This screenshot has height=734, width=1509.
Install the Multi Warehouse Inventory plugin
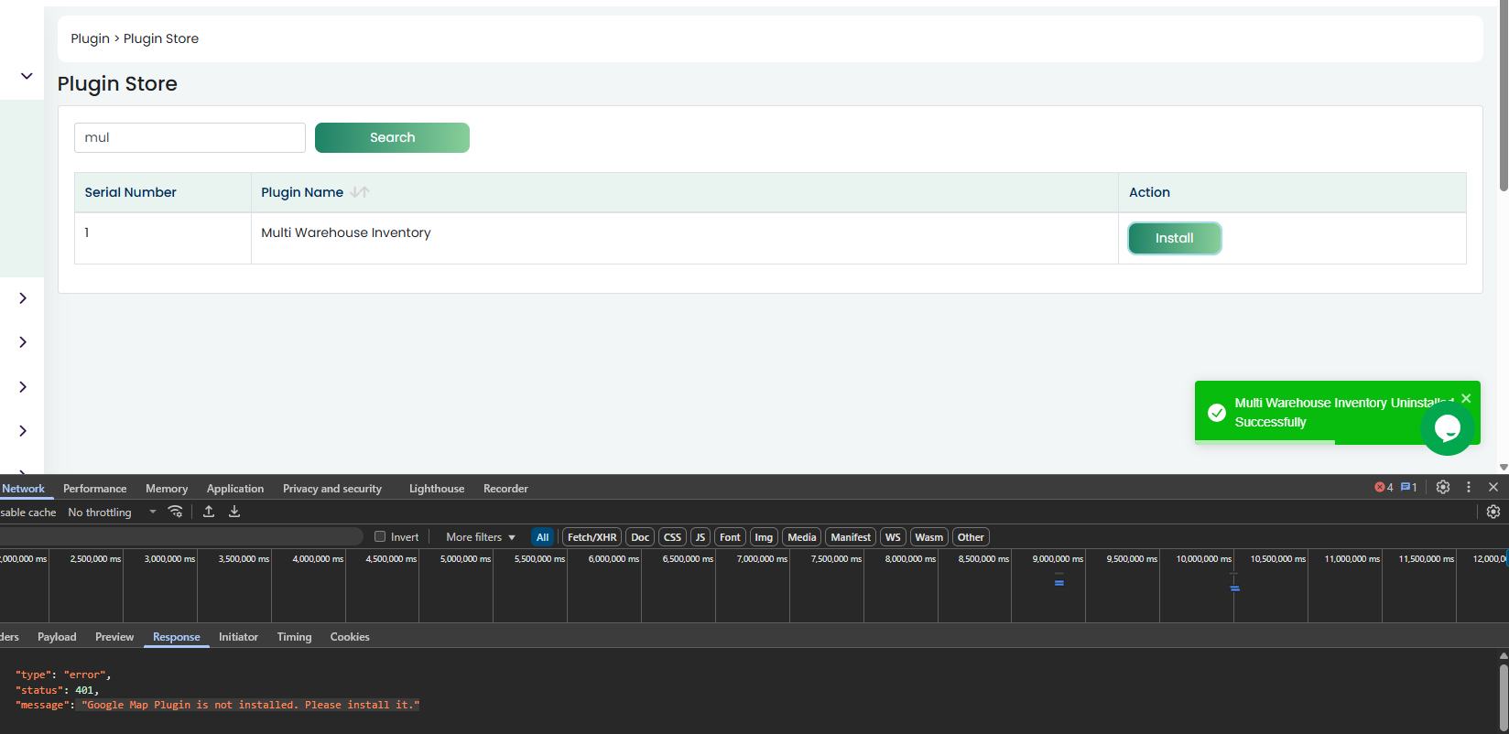(x=1175, y=238)
